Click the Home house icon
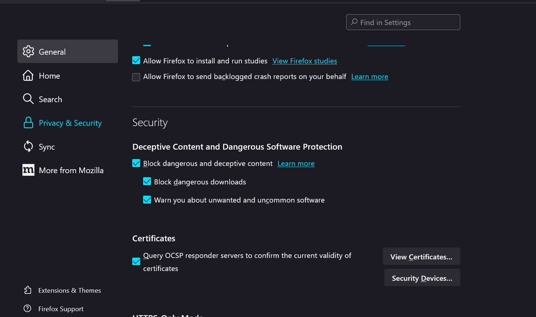Screen dimensions: 536x317 click(28, 75)
